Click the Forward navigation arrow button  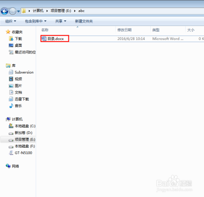coord(13,11)
